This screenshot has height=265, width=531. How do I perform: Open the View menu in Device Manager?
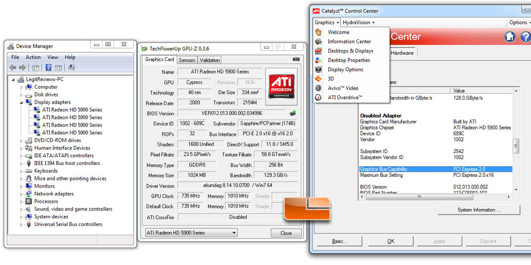coord(52,57)
